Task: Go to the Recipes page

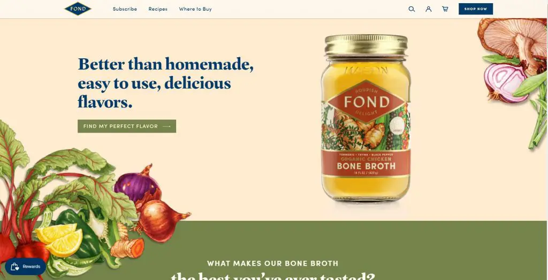Action: pyautogui.click(x=158, y=9)
